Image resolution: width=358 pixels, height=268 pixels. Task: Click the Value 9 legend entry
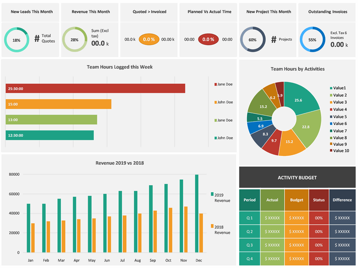(338, 144)
